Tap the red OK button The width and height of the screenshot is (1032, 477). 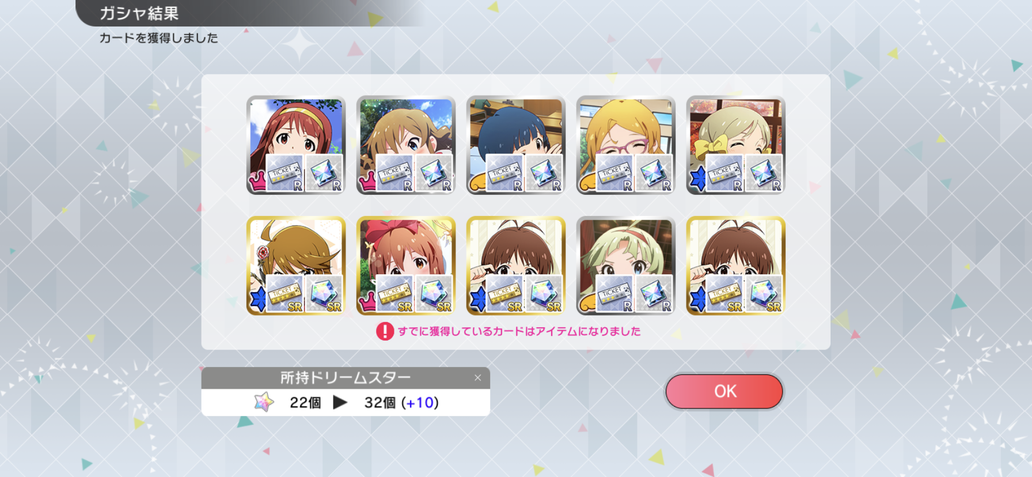724,392
